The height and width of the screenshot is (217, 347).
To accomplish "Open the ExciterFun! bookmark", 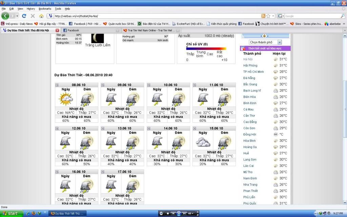I will coord(188,24).
